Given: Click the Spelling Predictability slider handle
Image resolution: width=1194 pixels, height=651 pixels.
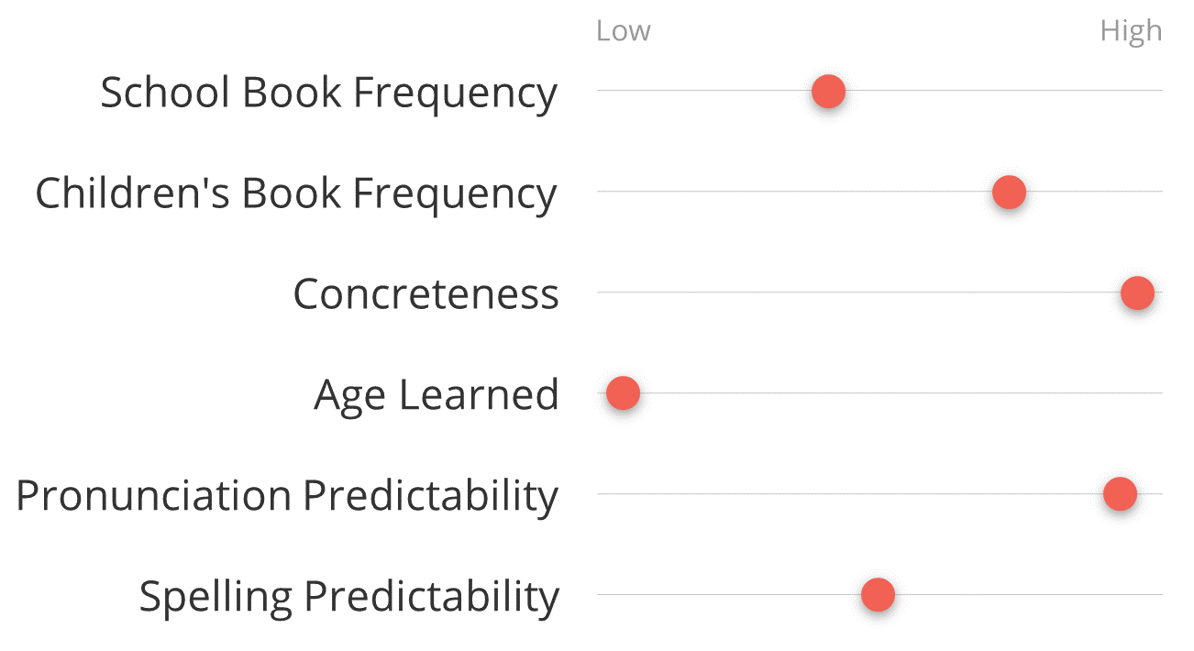Looking at the screenshot, I should pyautogui.click(x=878, y=595).
